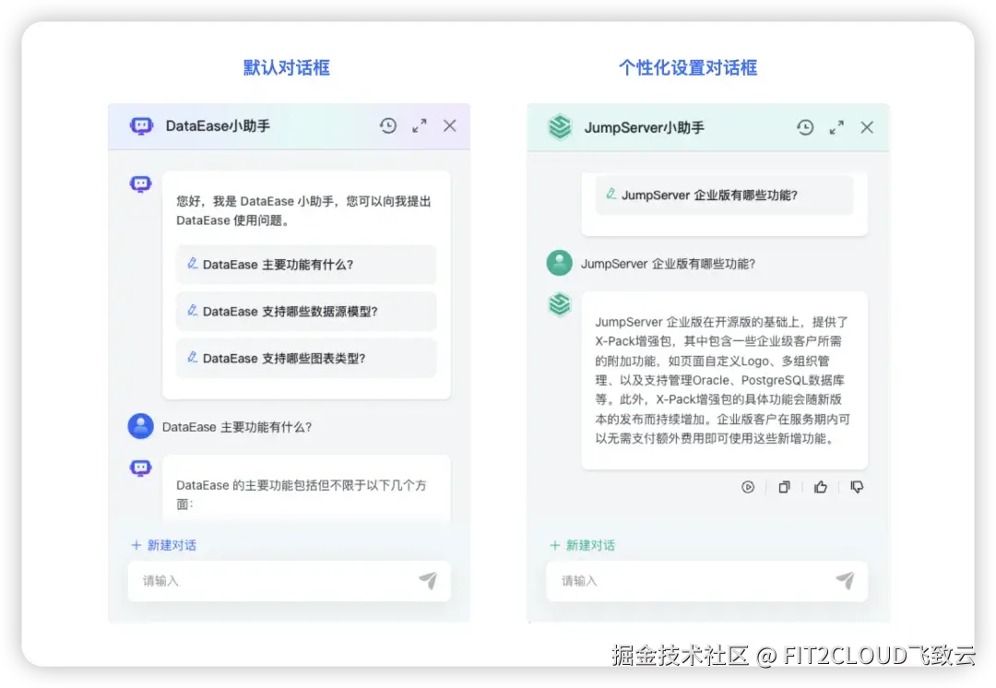
Task: Click the '个性化设置对话框' heading
Action: point(688,68)
